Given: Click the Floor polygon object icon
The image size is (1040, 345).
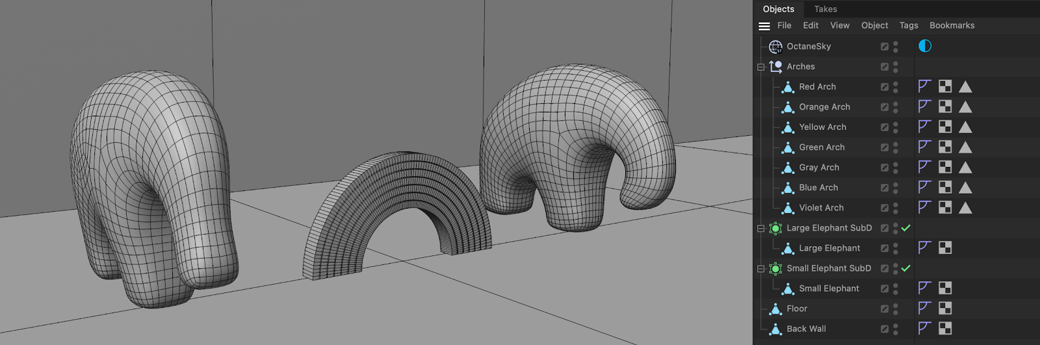Looking at the screenshot, I should click(x=775, y=309).
